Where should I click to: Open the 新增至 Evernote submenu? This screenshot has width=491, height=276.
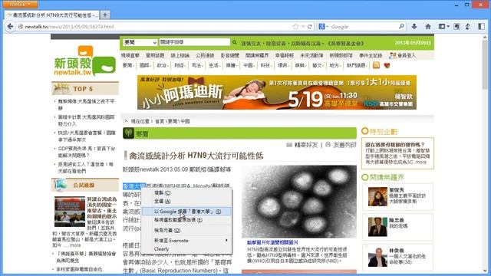186,241
